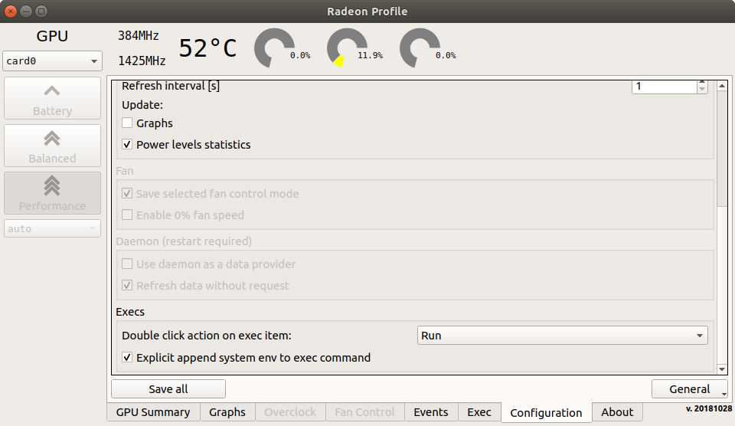The height and width of the screenshot is (426, 735).
Task: Select the Battery power profile
Action: 52,98
